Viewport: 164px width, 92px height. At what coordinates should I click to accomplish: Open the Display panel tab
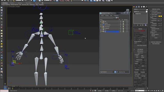coord(144,7)
